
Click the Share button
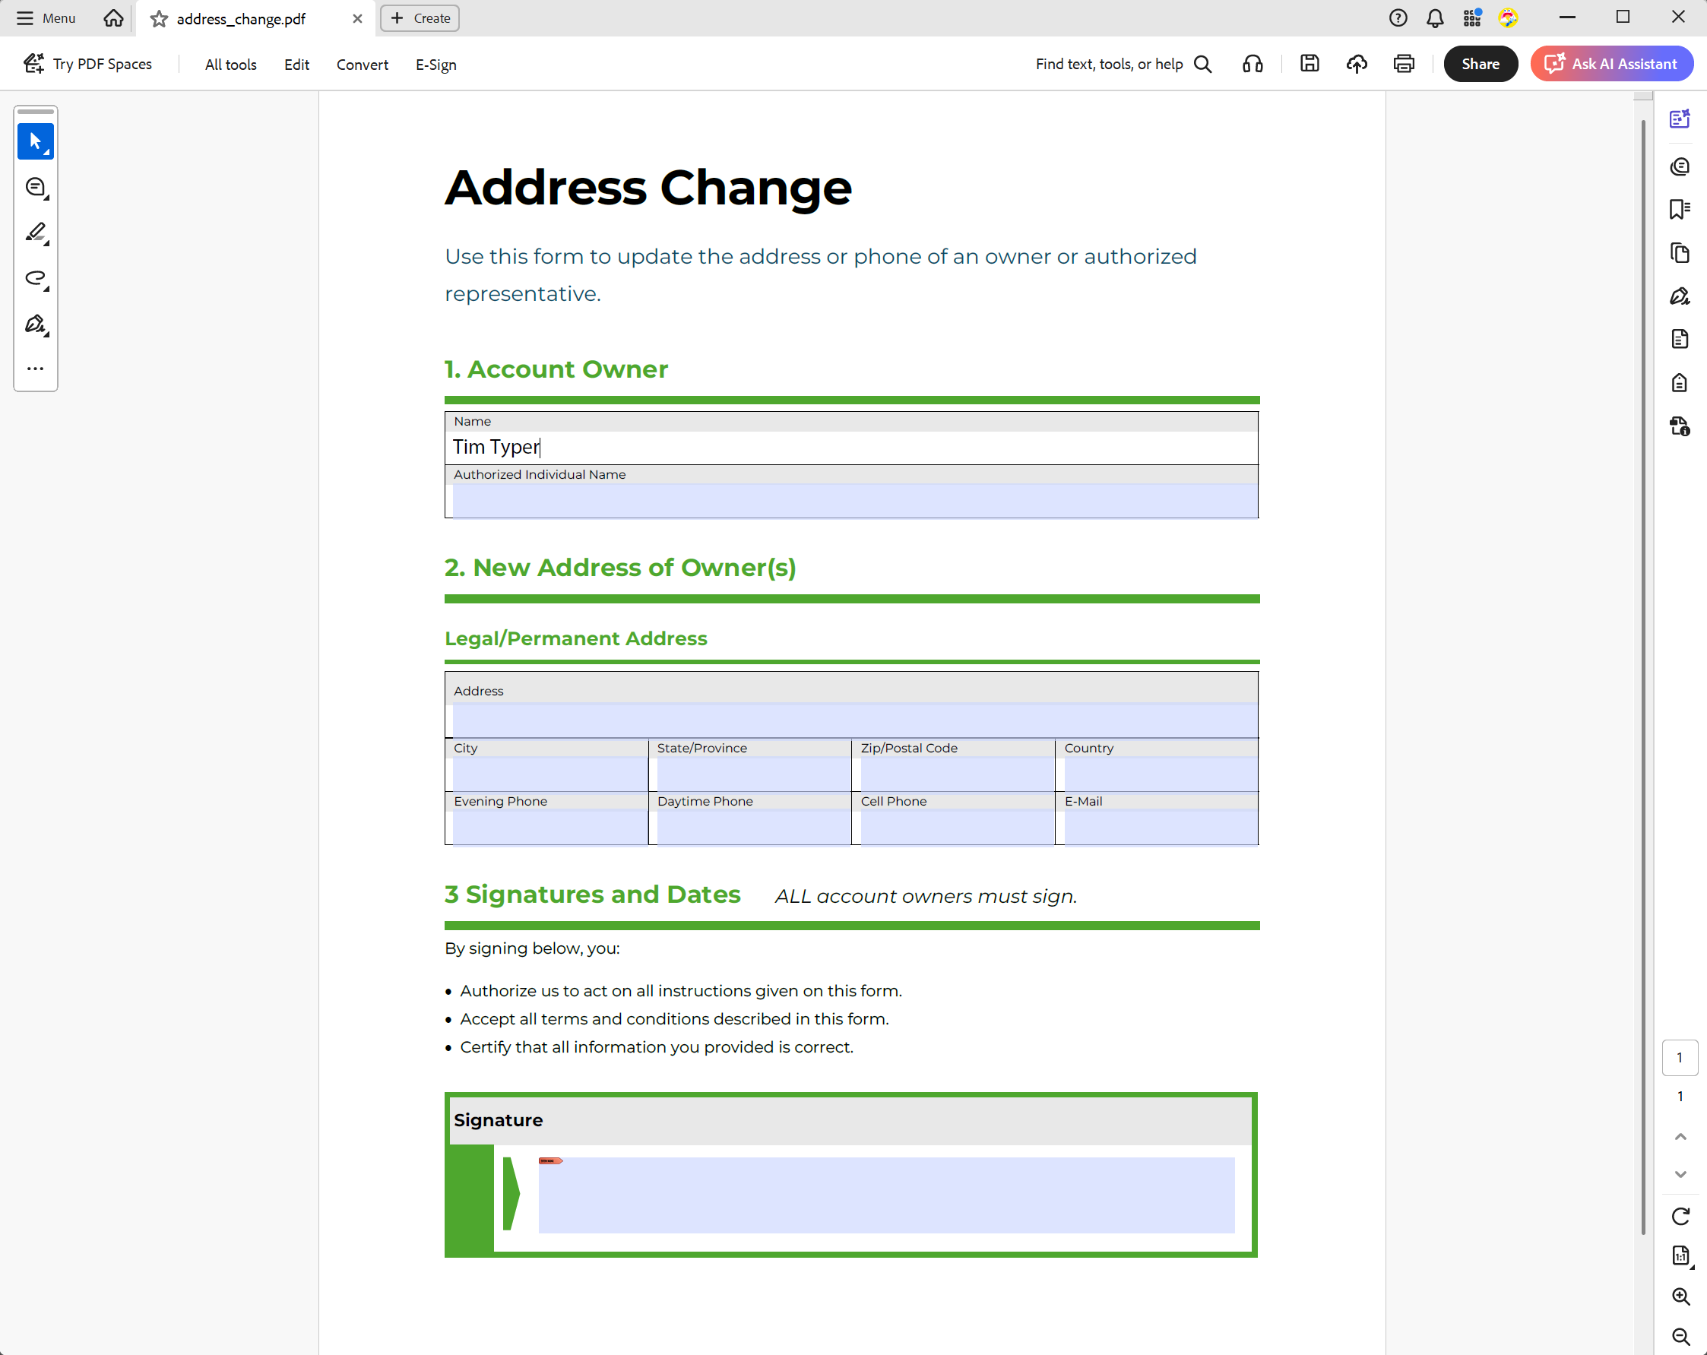1480,63
